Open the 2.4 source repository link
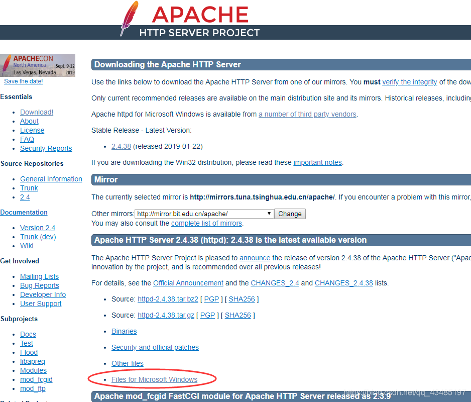471x402 pixels. [25, 197]
